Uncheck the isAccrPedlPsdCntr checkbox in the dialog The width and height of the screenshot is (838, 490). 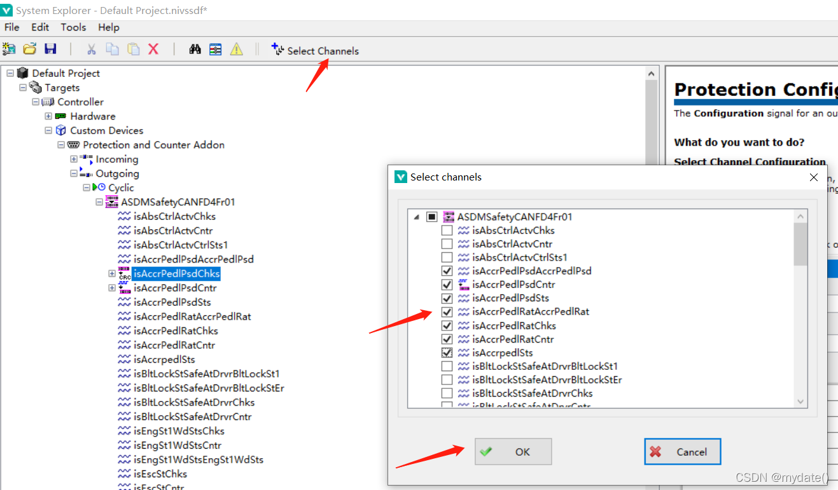447,284
